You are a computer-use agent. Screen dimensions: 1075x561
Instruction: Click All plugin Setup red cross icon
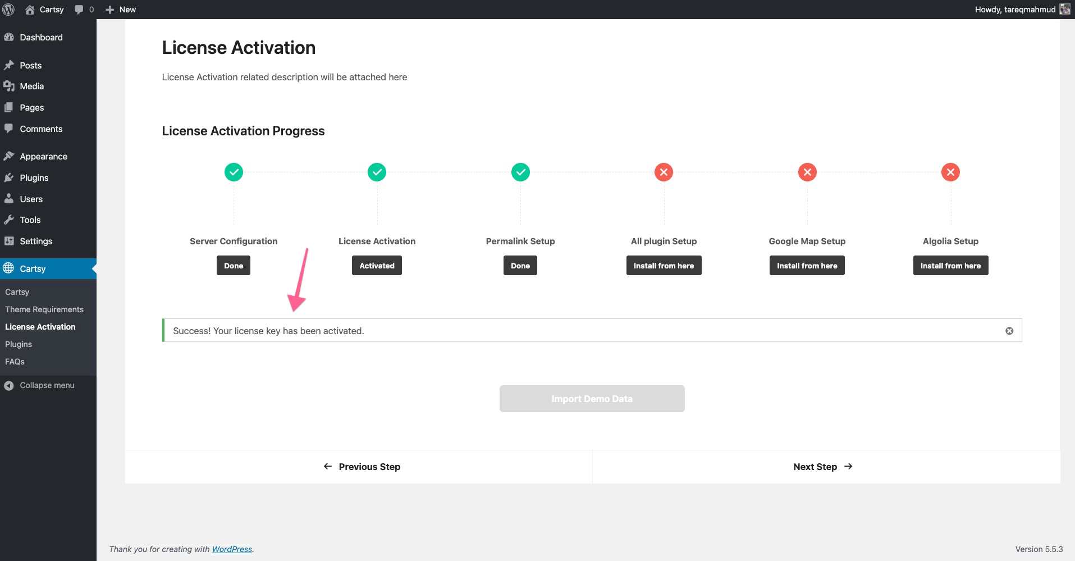click(x=664, y=172)
